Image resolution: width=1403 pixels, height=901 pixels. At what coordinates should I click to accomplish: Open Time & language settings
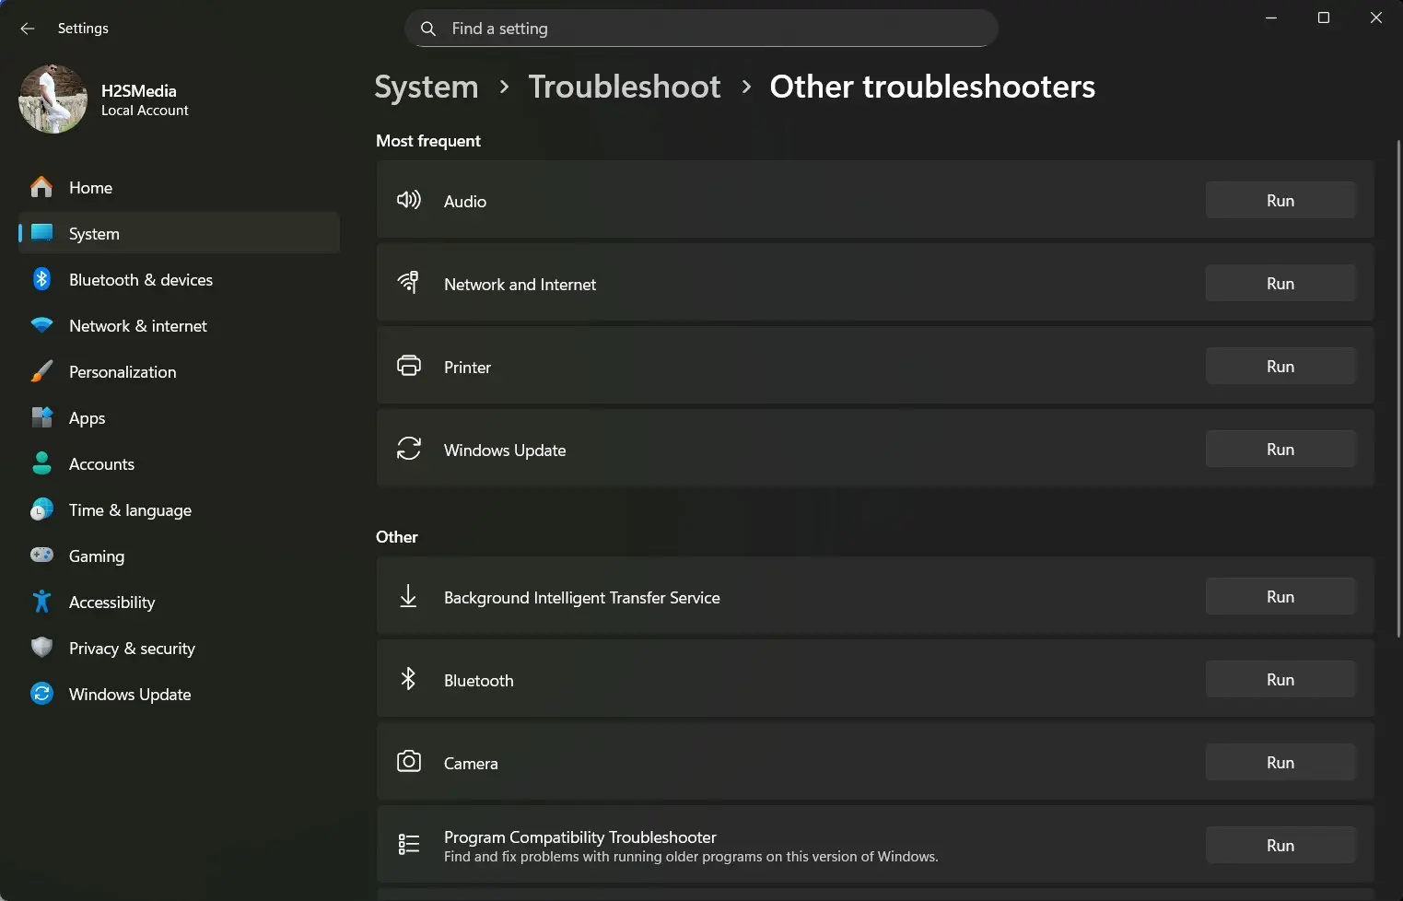point(179,509)
